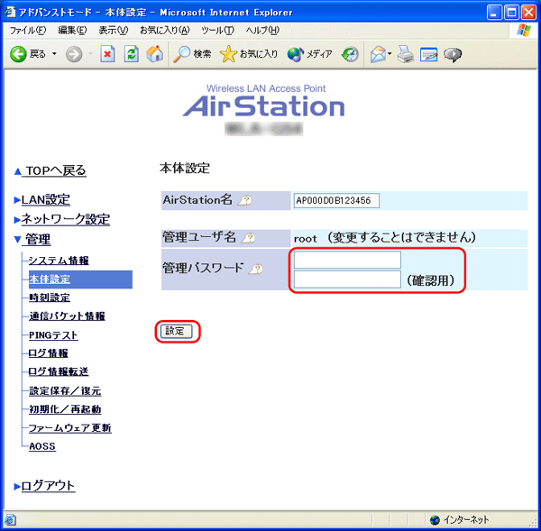Open the ファームウェア更新 page

69,428
